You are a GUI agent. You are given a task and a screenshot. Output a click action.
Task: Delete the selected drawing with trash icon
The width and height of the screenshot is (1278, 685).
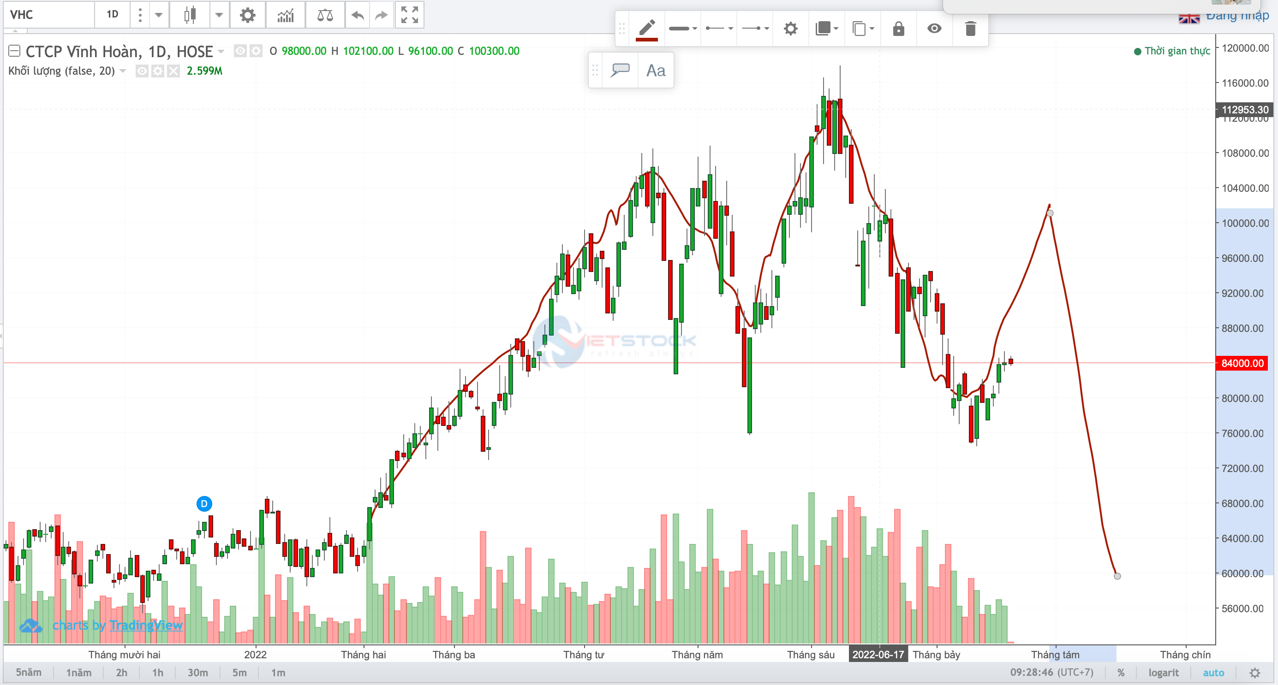pos(970,29)
